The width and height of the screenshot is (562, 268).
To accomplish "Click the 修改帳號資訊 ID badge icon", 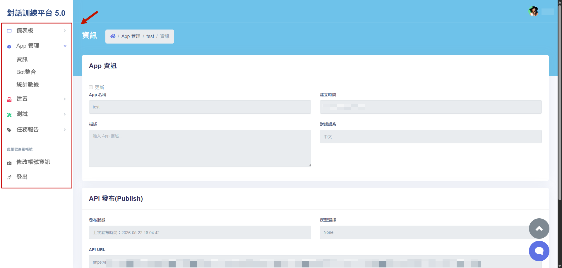I will pyautogui.click(x=9, y=163).
